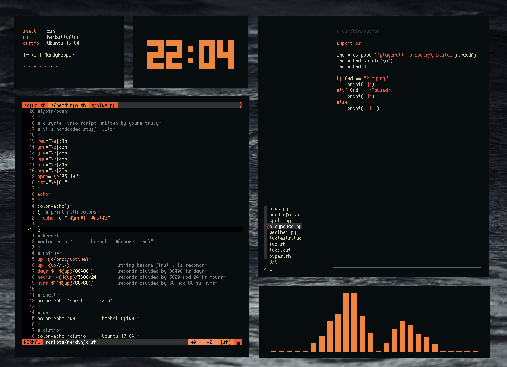This screenshot has height=367, width=507.
Task: Click the zsh value in the info terminal
Action: coord(51,31)
